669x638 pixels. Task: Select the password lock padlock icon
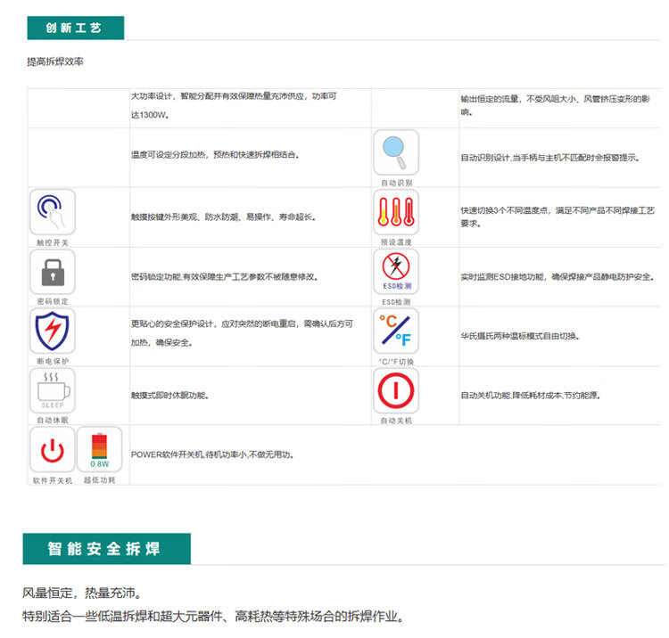pyautogui.click(x=52, y=271)
